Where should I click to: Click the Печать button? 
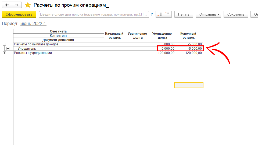(x=184, y=14)
